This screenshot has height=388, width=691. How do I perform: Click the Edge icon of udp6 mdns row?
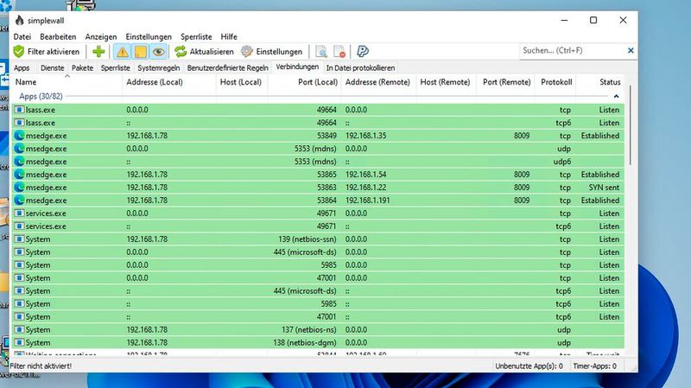[19, 162]
